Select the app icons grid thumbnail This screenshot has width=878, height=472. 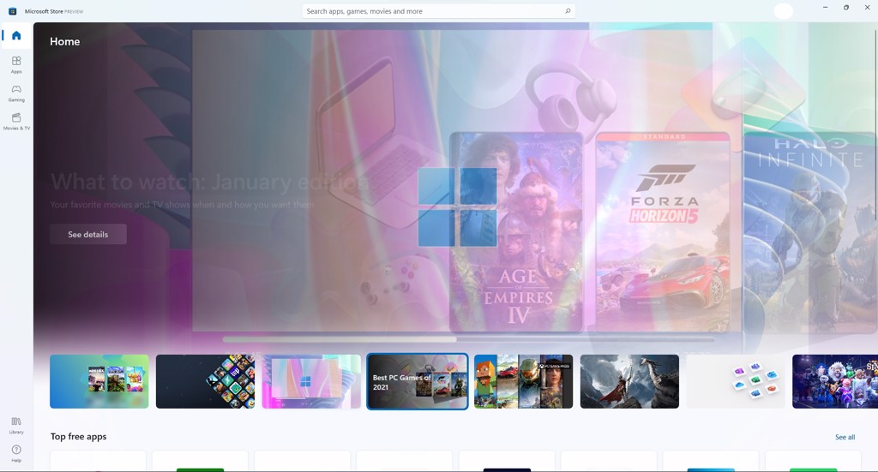(205, 381)
